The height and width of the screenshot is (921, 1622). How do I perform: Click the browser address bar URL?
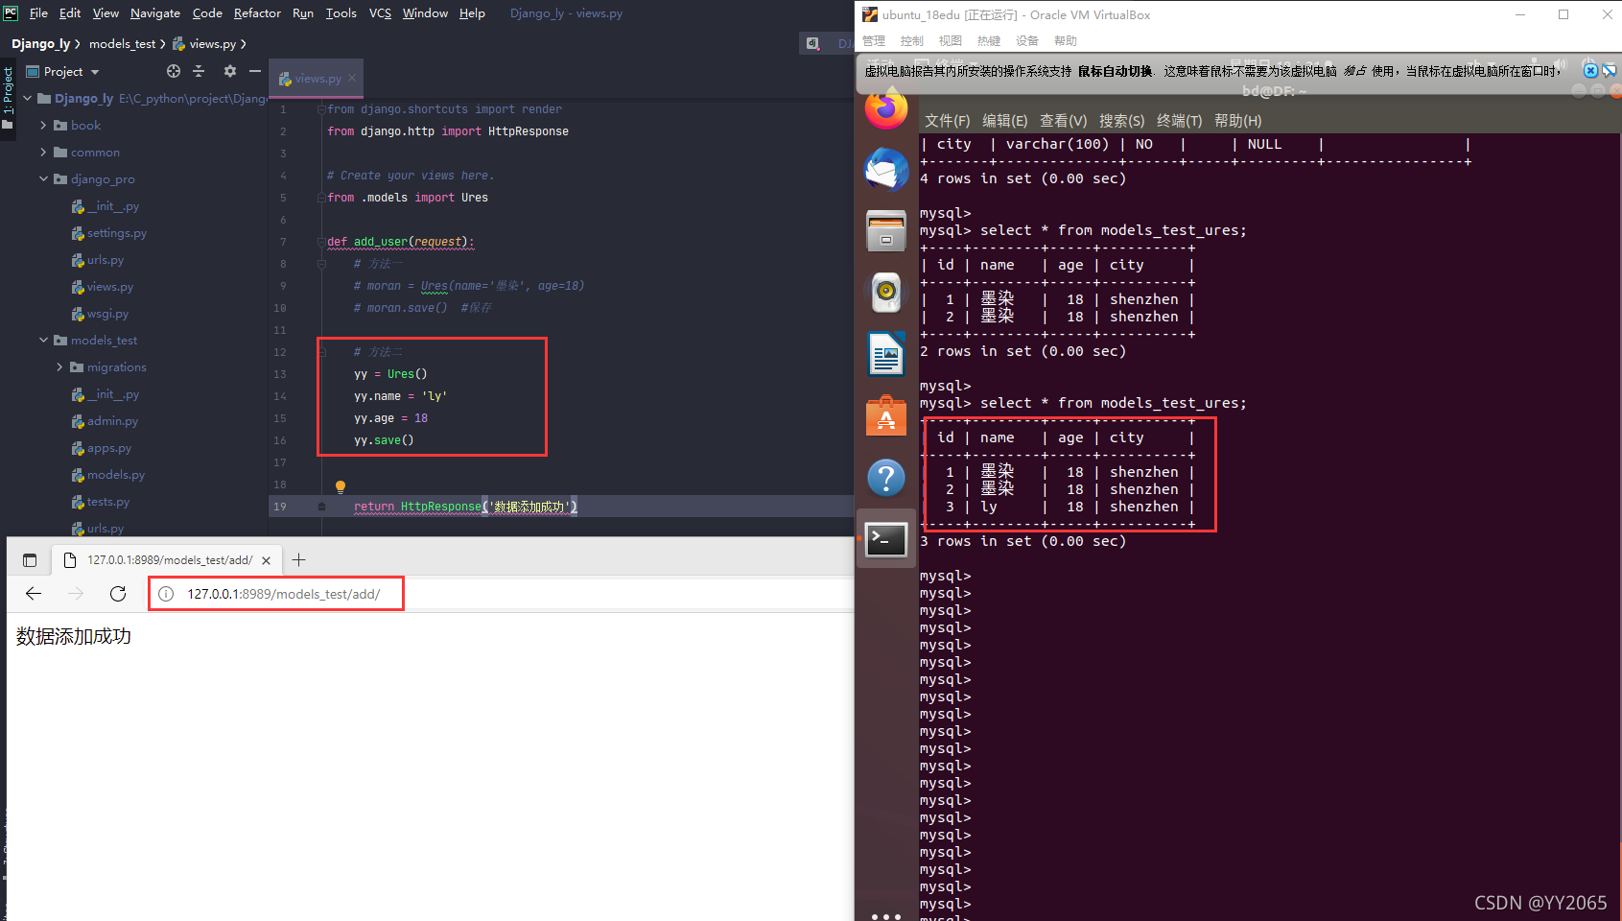click(283, 594)
